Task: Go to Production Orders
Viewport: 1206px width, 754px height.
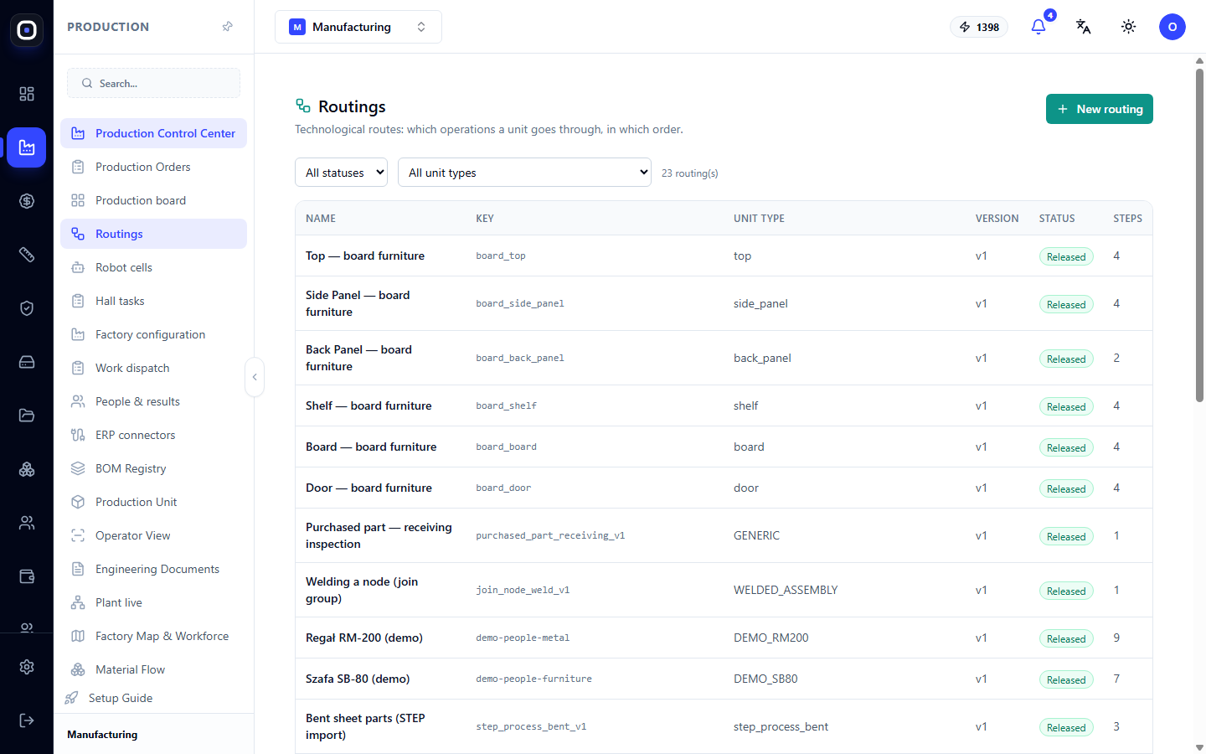Action: [x=153, y=167]
